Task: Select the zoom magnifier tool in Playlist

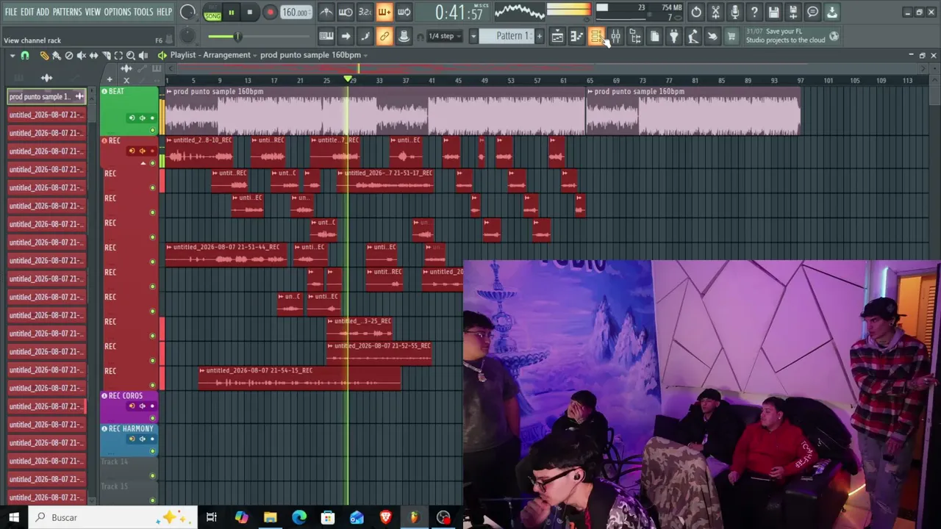Action: (x=131, y=55)
